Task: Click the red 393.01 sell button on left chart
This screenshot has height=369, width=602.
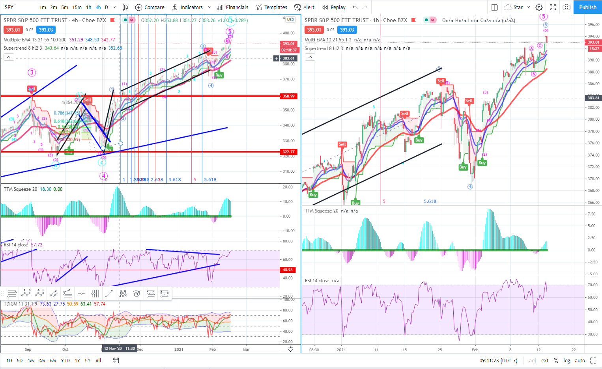Action: (13, 30)
